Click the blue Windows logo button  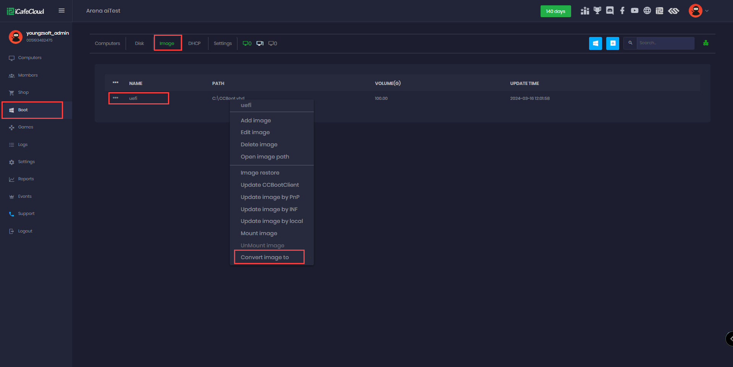595,43
